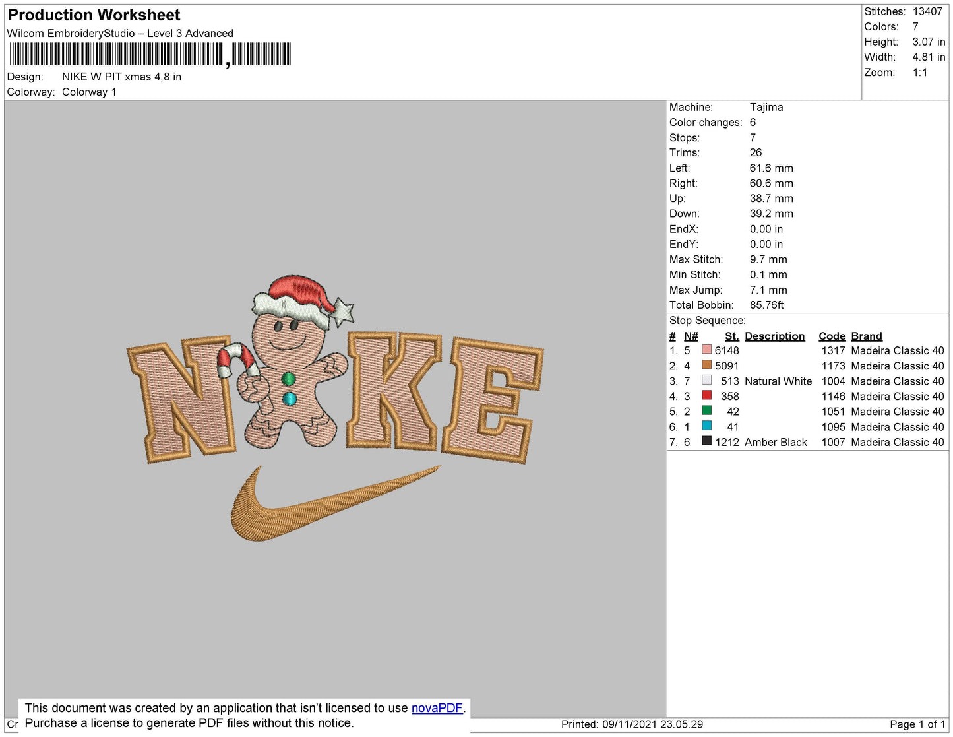This screenshot has width=953, height=737.
Task: Click the Right value '60.6 mm'
Action: pos(772,183)
